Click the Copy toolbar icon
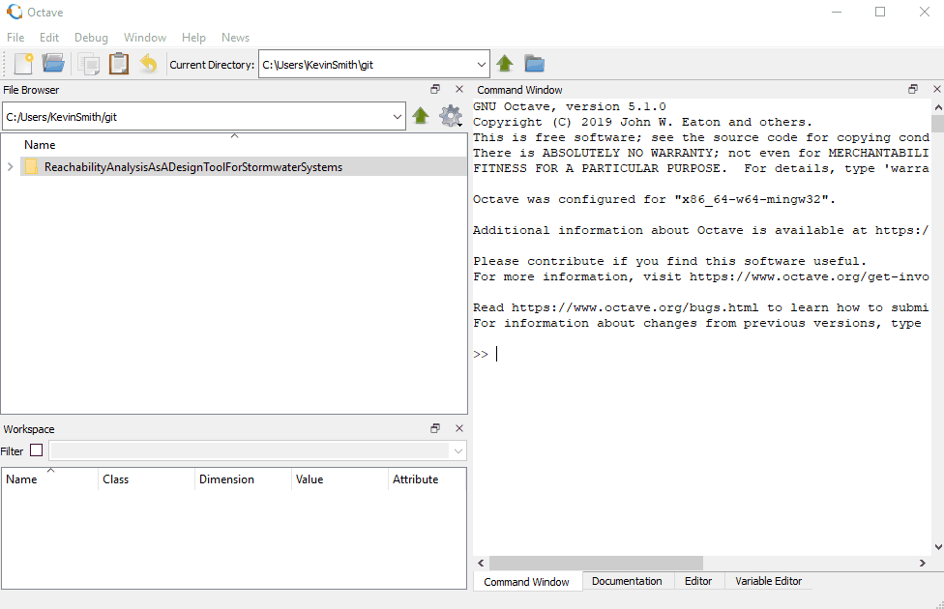The width and height of the screenshot is (944, 609). point(89,64)
